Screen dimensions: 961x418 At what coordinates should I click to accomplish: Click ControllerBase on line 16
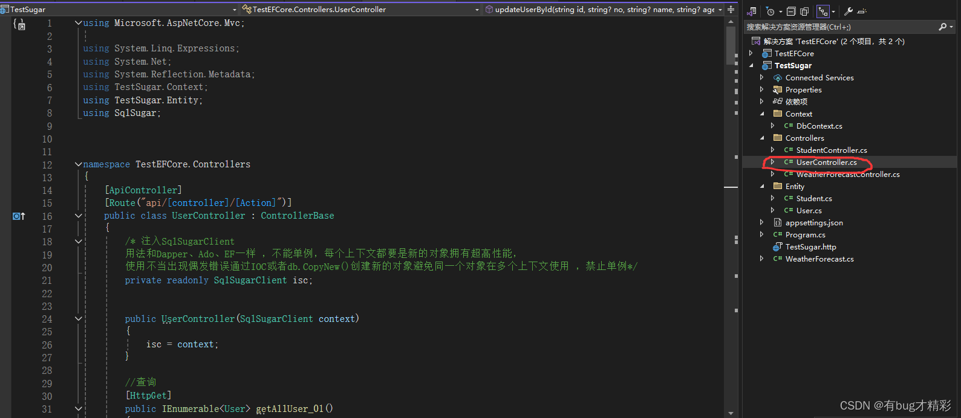pos(298,216)
